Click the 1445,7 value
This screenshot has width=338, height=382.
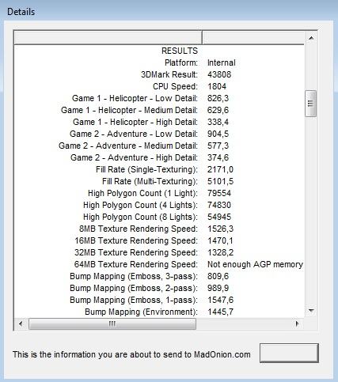point(220,312)
